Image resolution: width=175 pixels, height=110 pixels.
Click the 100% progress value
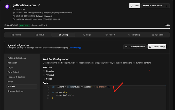tap(167, 25)
